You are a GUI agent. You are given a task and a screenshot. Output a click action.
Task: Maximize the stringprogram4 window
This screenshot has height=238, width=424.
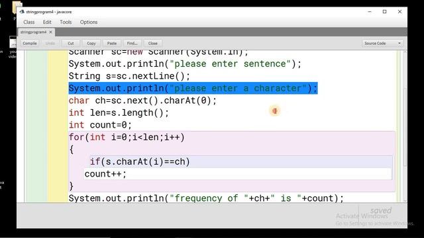pos(384,12)
